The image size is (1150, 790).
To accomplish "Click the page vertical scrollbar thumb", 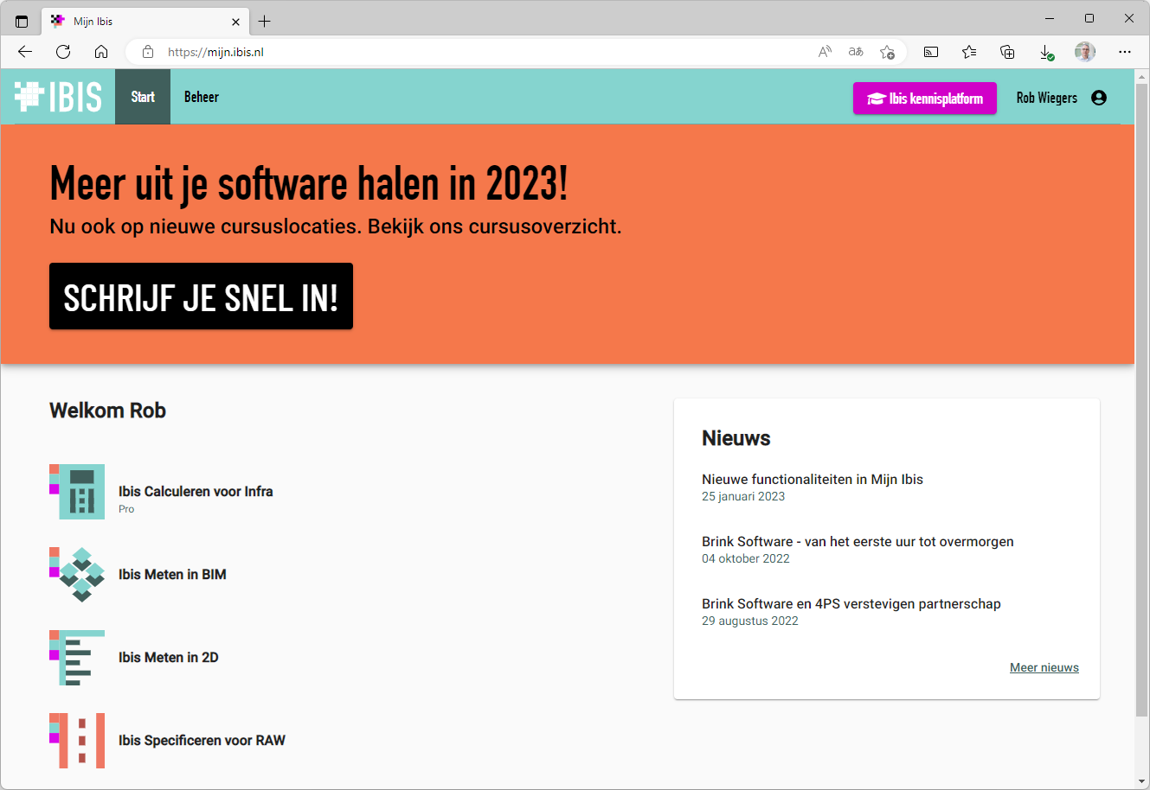I will (x=1142, y=399).
